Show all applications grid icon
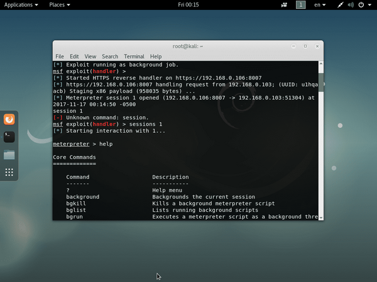This screenshot has width=377, height=282. (9, 172)
